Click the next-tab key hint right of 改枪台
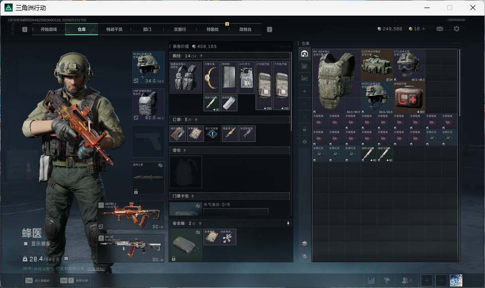 point(269,29)
